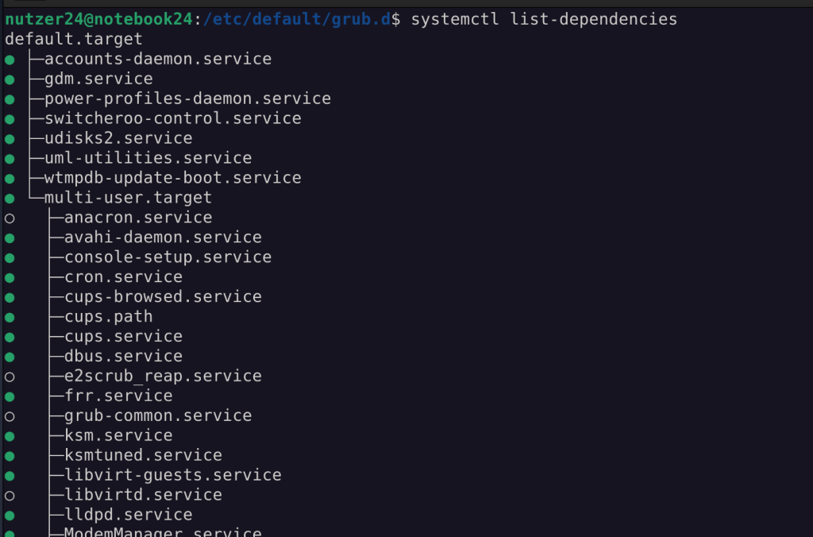Click 'cups-browsed.service' entry
Viewport: 813px width, 537px height.
click(x=163, y=296)
